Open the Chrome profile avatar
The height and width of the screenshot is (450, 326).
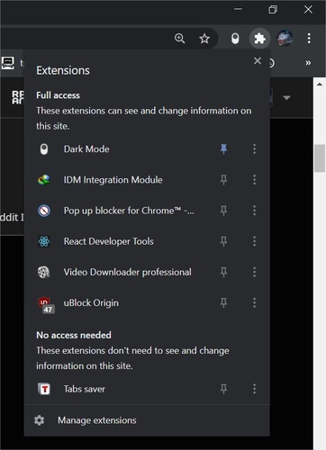285,39
